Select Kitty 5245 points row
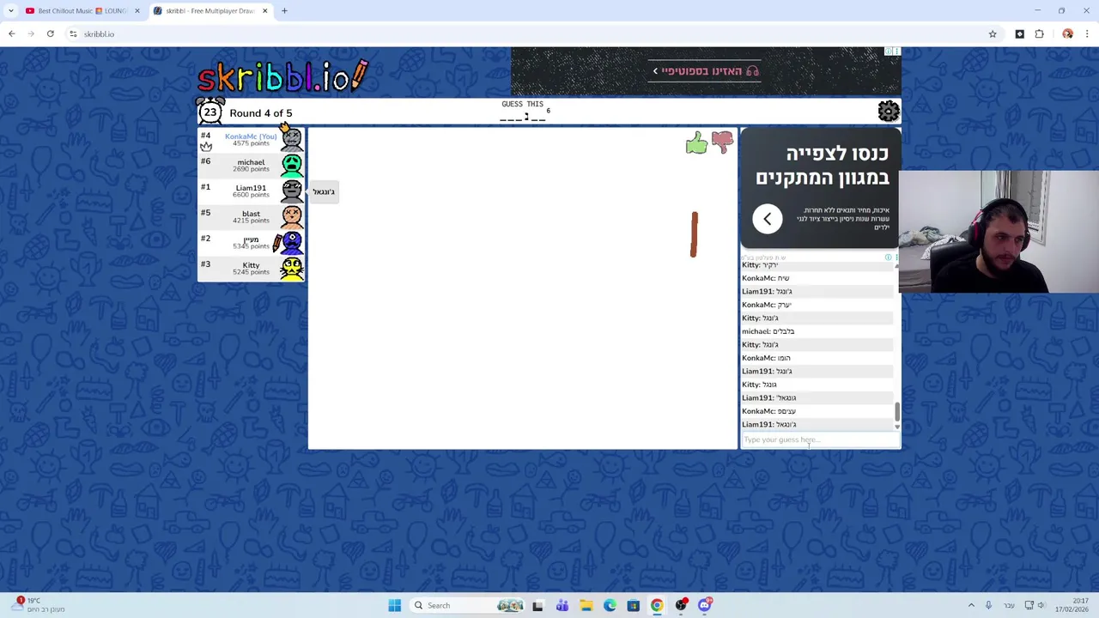The width and height of the screenshot is (1099, 618). (x=251, y=268)
